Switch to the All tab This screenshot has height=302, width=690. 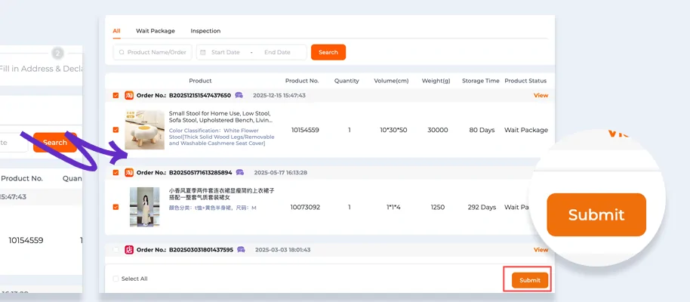click(x=116, y=31)
